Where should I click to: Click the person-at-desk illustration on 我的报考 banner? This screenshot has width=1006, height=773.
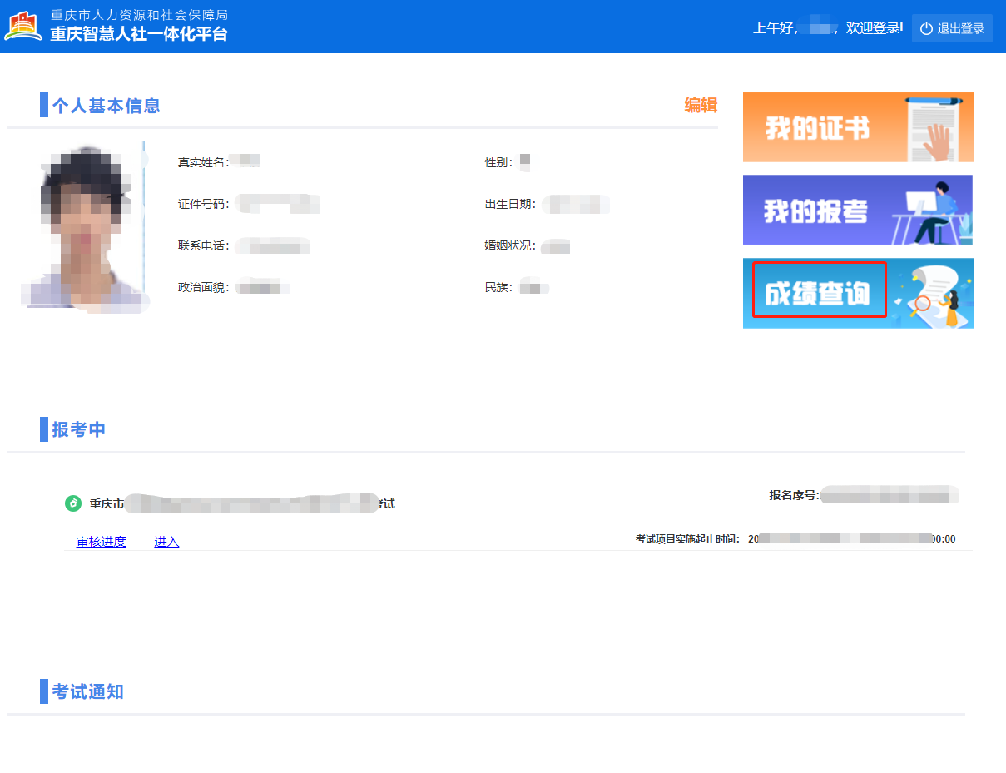[x=929, y=212]
